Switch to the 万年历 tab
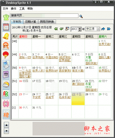This screenshot has width=115, height=138. (17, 22)
